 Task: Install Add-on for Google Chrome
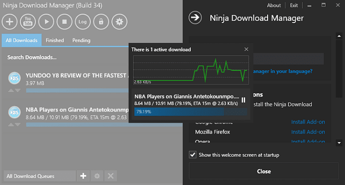click(x=308, y=122)
